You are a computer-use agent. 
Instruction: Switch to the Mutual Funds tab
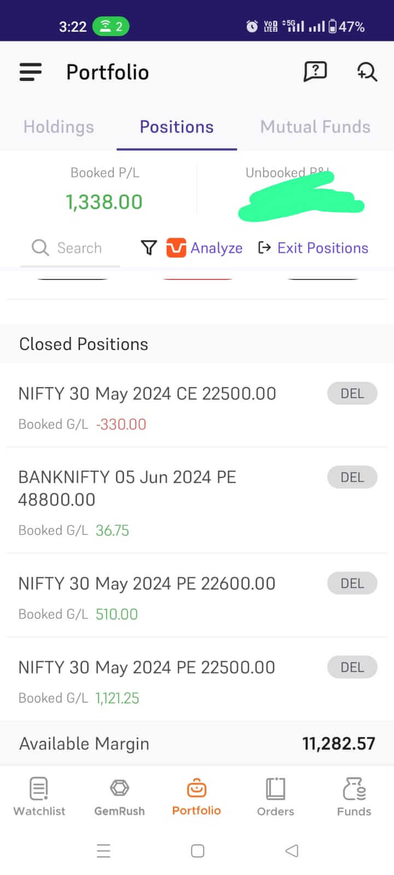coord(315,127)
